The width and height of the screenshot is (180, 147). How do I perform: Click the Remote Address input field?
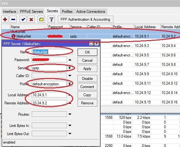click(49, 103)
